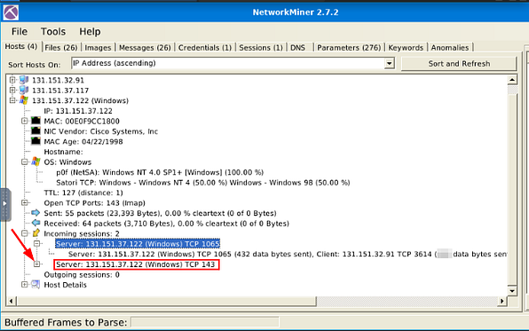Switch to the DNS tab
529x331 pixels.
297,48
